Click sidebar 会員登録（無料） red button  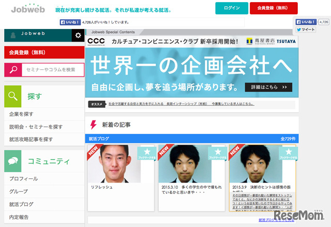44,52
